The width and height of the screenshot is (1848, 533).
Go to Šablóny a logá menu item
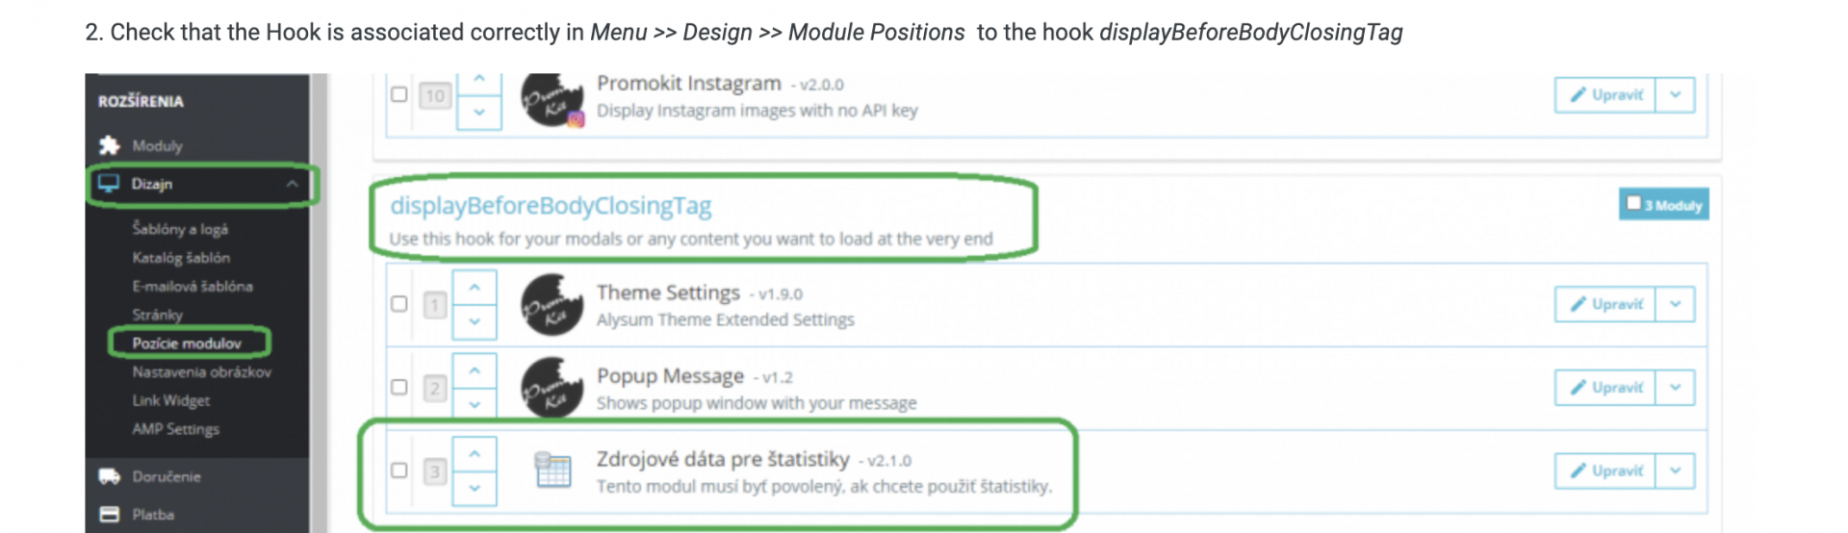click(x=180, y=229)
